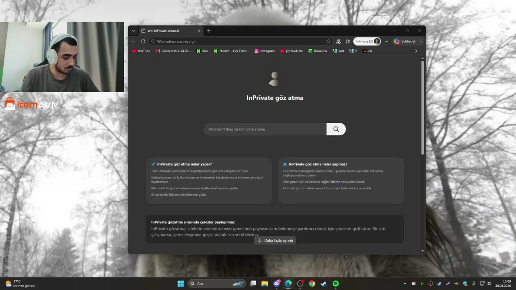Click Steam icon in system tray
Image resolution: width=516 pixels, height=290 pixels.
point(439,284)
